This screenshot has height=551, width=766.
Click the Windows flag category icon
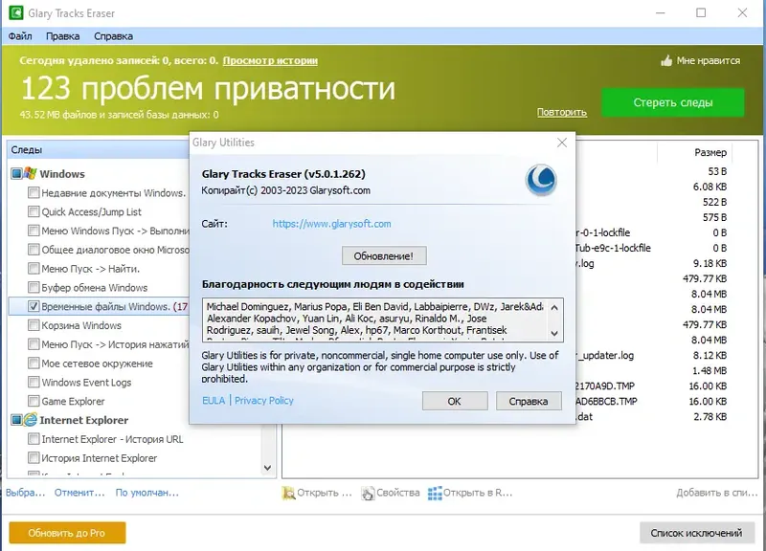[x=31, y=173]
